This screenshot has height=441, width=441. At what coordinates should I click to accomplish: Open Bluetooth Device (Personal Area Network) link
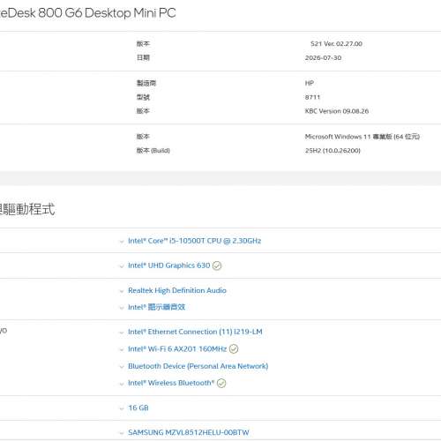[x=198, y=366]
